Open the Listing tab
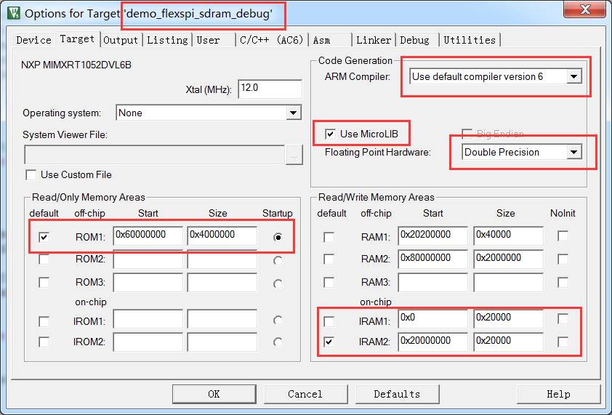This screenshot has width=612, height=415. point(167,40)
